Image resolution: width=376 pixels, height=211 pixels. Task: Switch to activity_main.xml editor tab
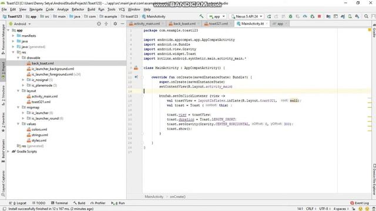(146, 23)
